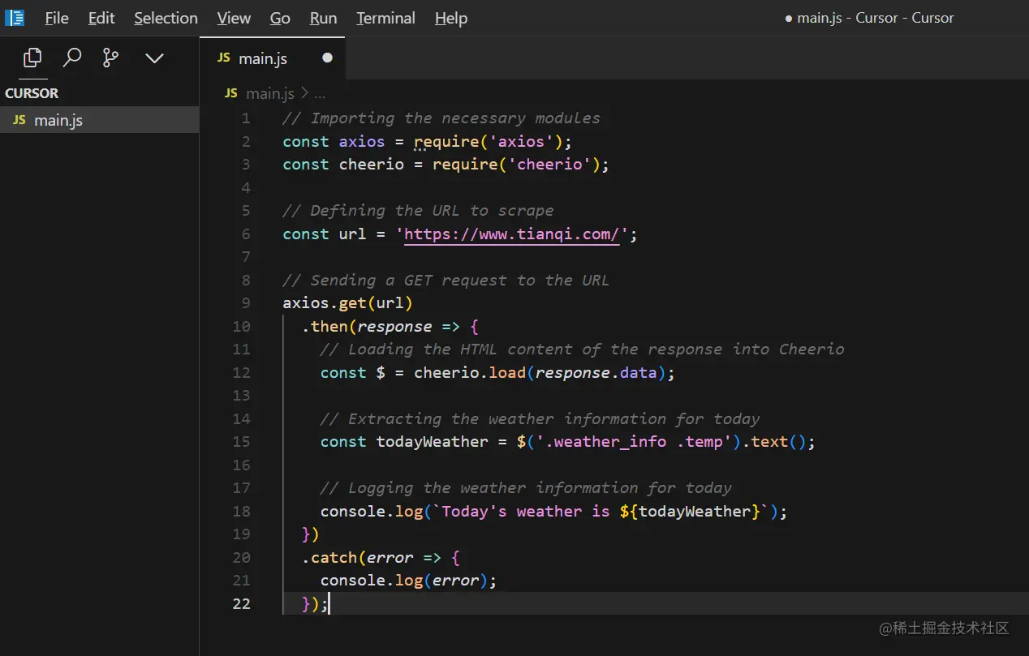This screenshot has height=656, width=1029.
Task: Click 'Sending a GET request' comment
Action: tap(446, 281)
